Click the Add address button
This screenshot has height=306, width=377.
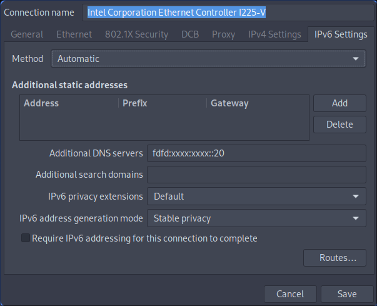tap(339, 103)
